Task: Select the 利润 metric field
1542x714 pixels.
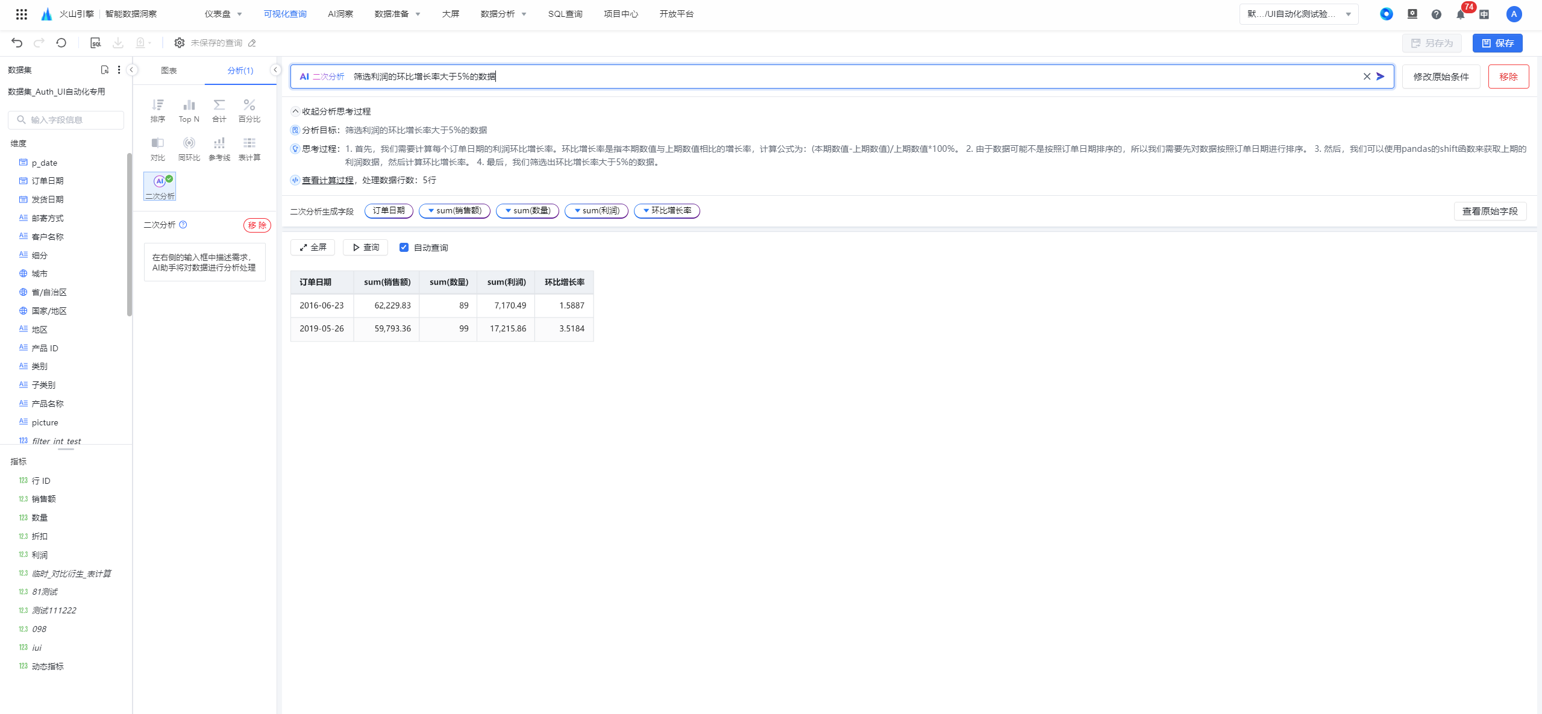Action: tap(39, 555)
